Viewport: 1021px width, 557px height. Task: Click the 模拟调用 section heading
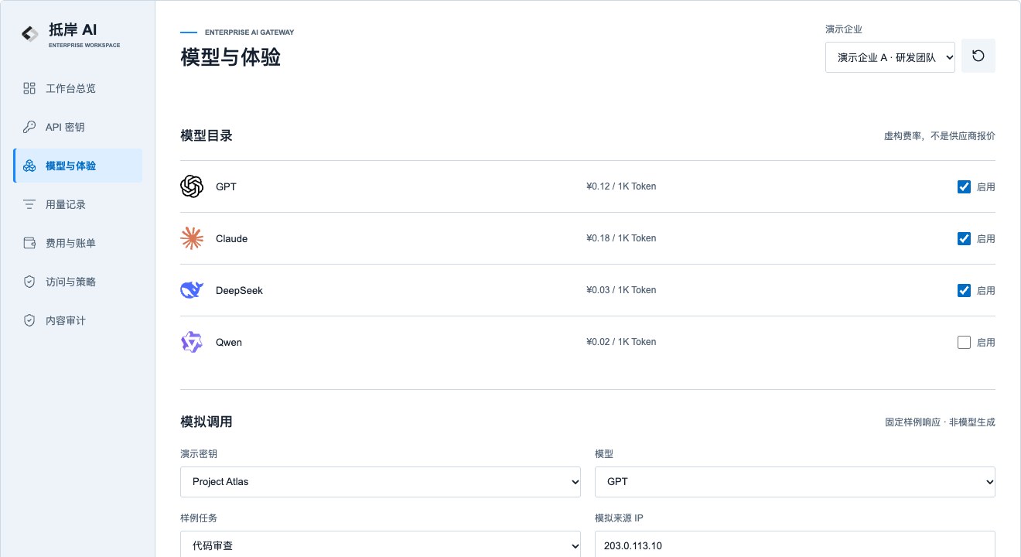[x=207, y=422]
